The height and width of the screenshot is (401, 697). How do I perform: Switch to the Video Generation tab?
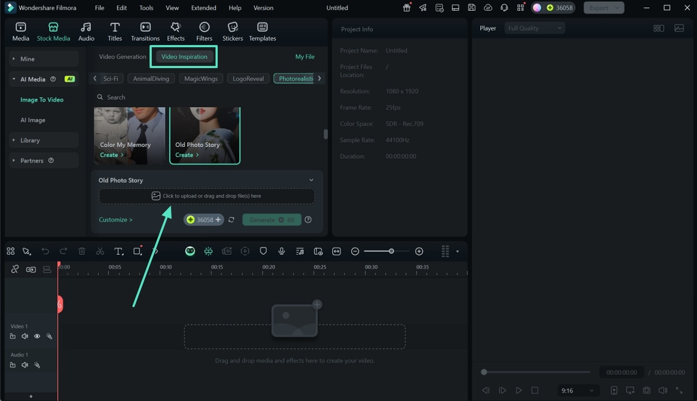pyautogui.click(x=122, y=56)
